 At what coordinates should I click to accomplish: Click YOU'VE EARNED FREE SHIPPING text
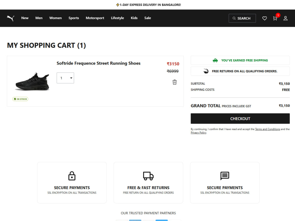click(x=244, y=60)
